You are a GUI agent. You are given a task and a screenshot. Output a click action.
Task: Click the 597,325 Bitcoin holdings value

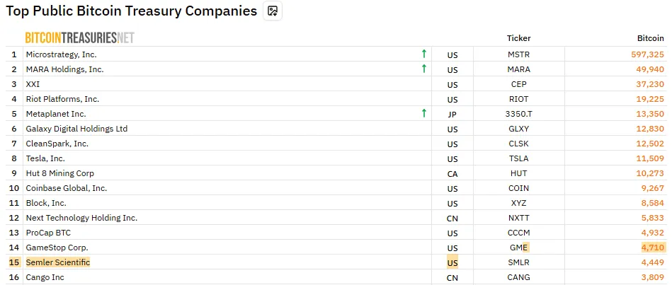[647, 54]
